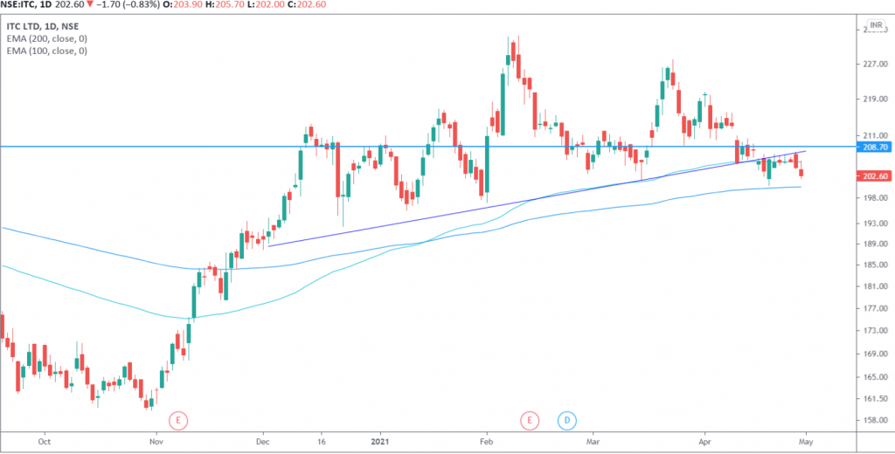Open the blue dividend D marker
Screen dimensions: 895x454
point(566,420)
